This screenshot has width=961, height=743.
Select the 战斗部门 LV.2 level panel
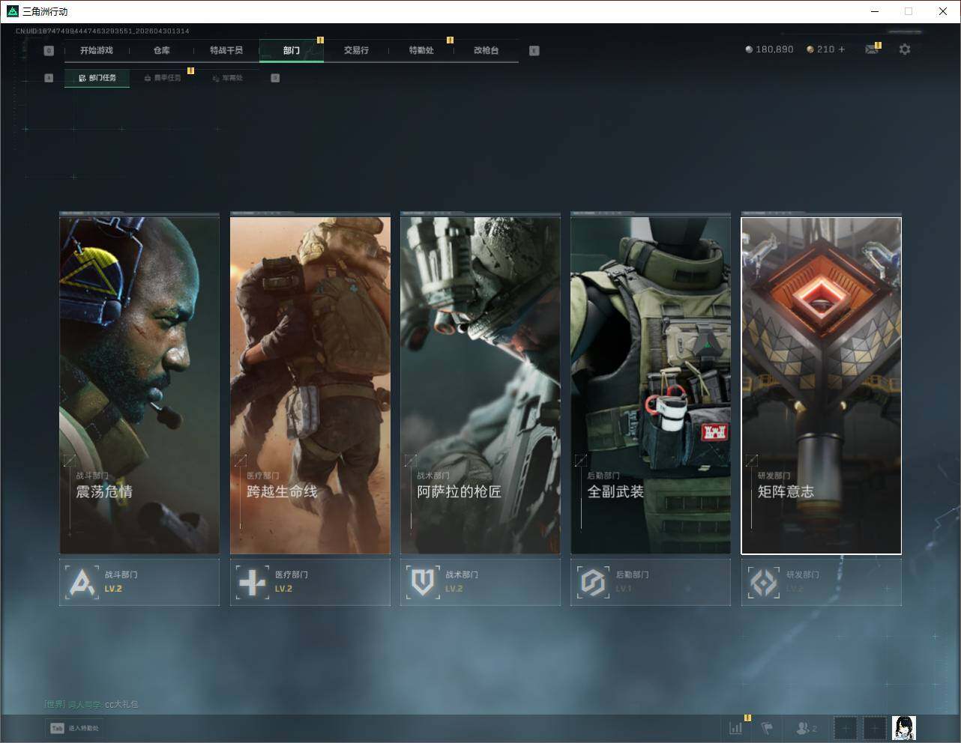[139, 582]
